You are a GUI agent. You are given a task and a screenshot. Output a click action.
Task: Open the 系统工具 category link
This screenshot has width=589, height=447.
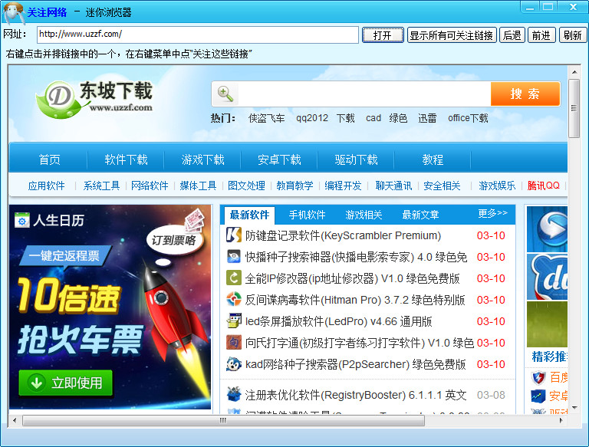101,186
